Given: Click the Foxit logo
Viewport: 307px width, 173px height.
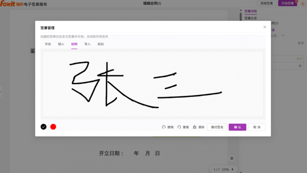Looking at the screenshot, I should coord(8,4).
